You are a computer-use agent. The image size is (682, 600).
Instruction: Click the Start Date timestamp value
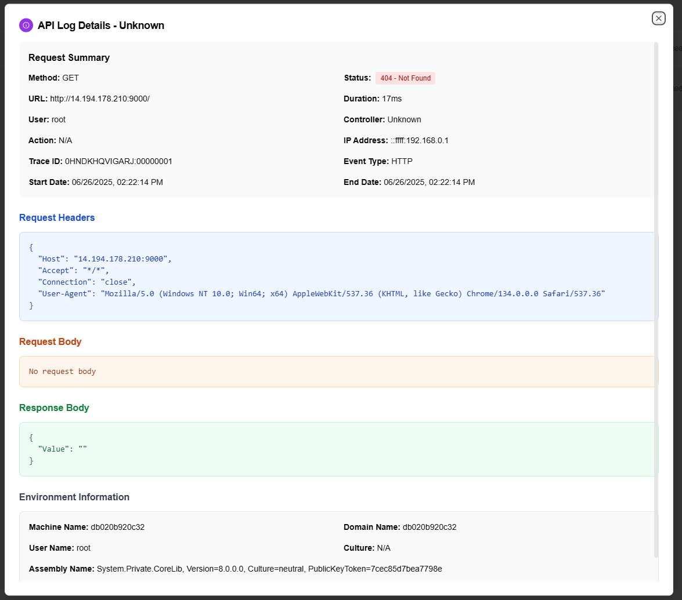click(117, 182)
